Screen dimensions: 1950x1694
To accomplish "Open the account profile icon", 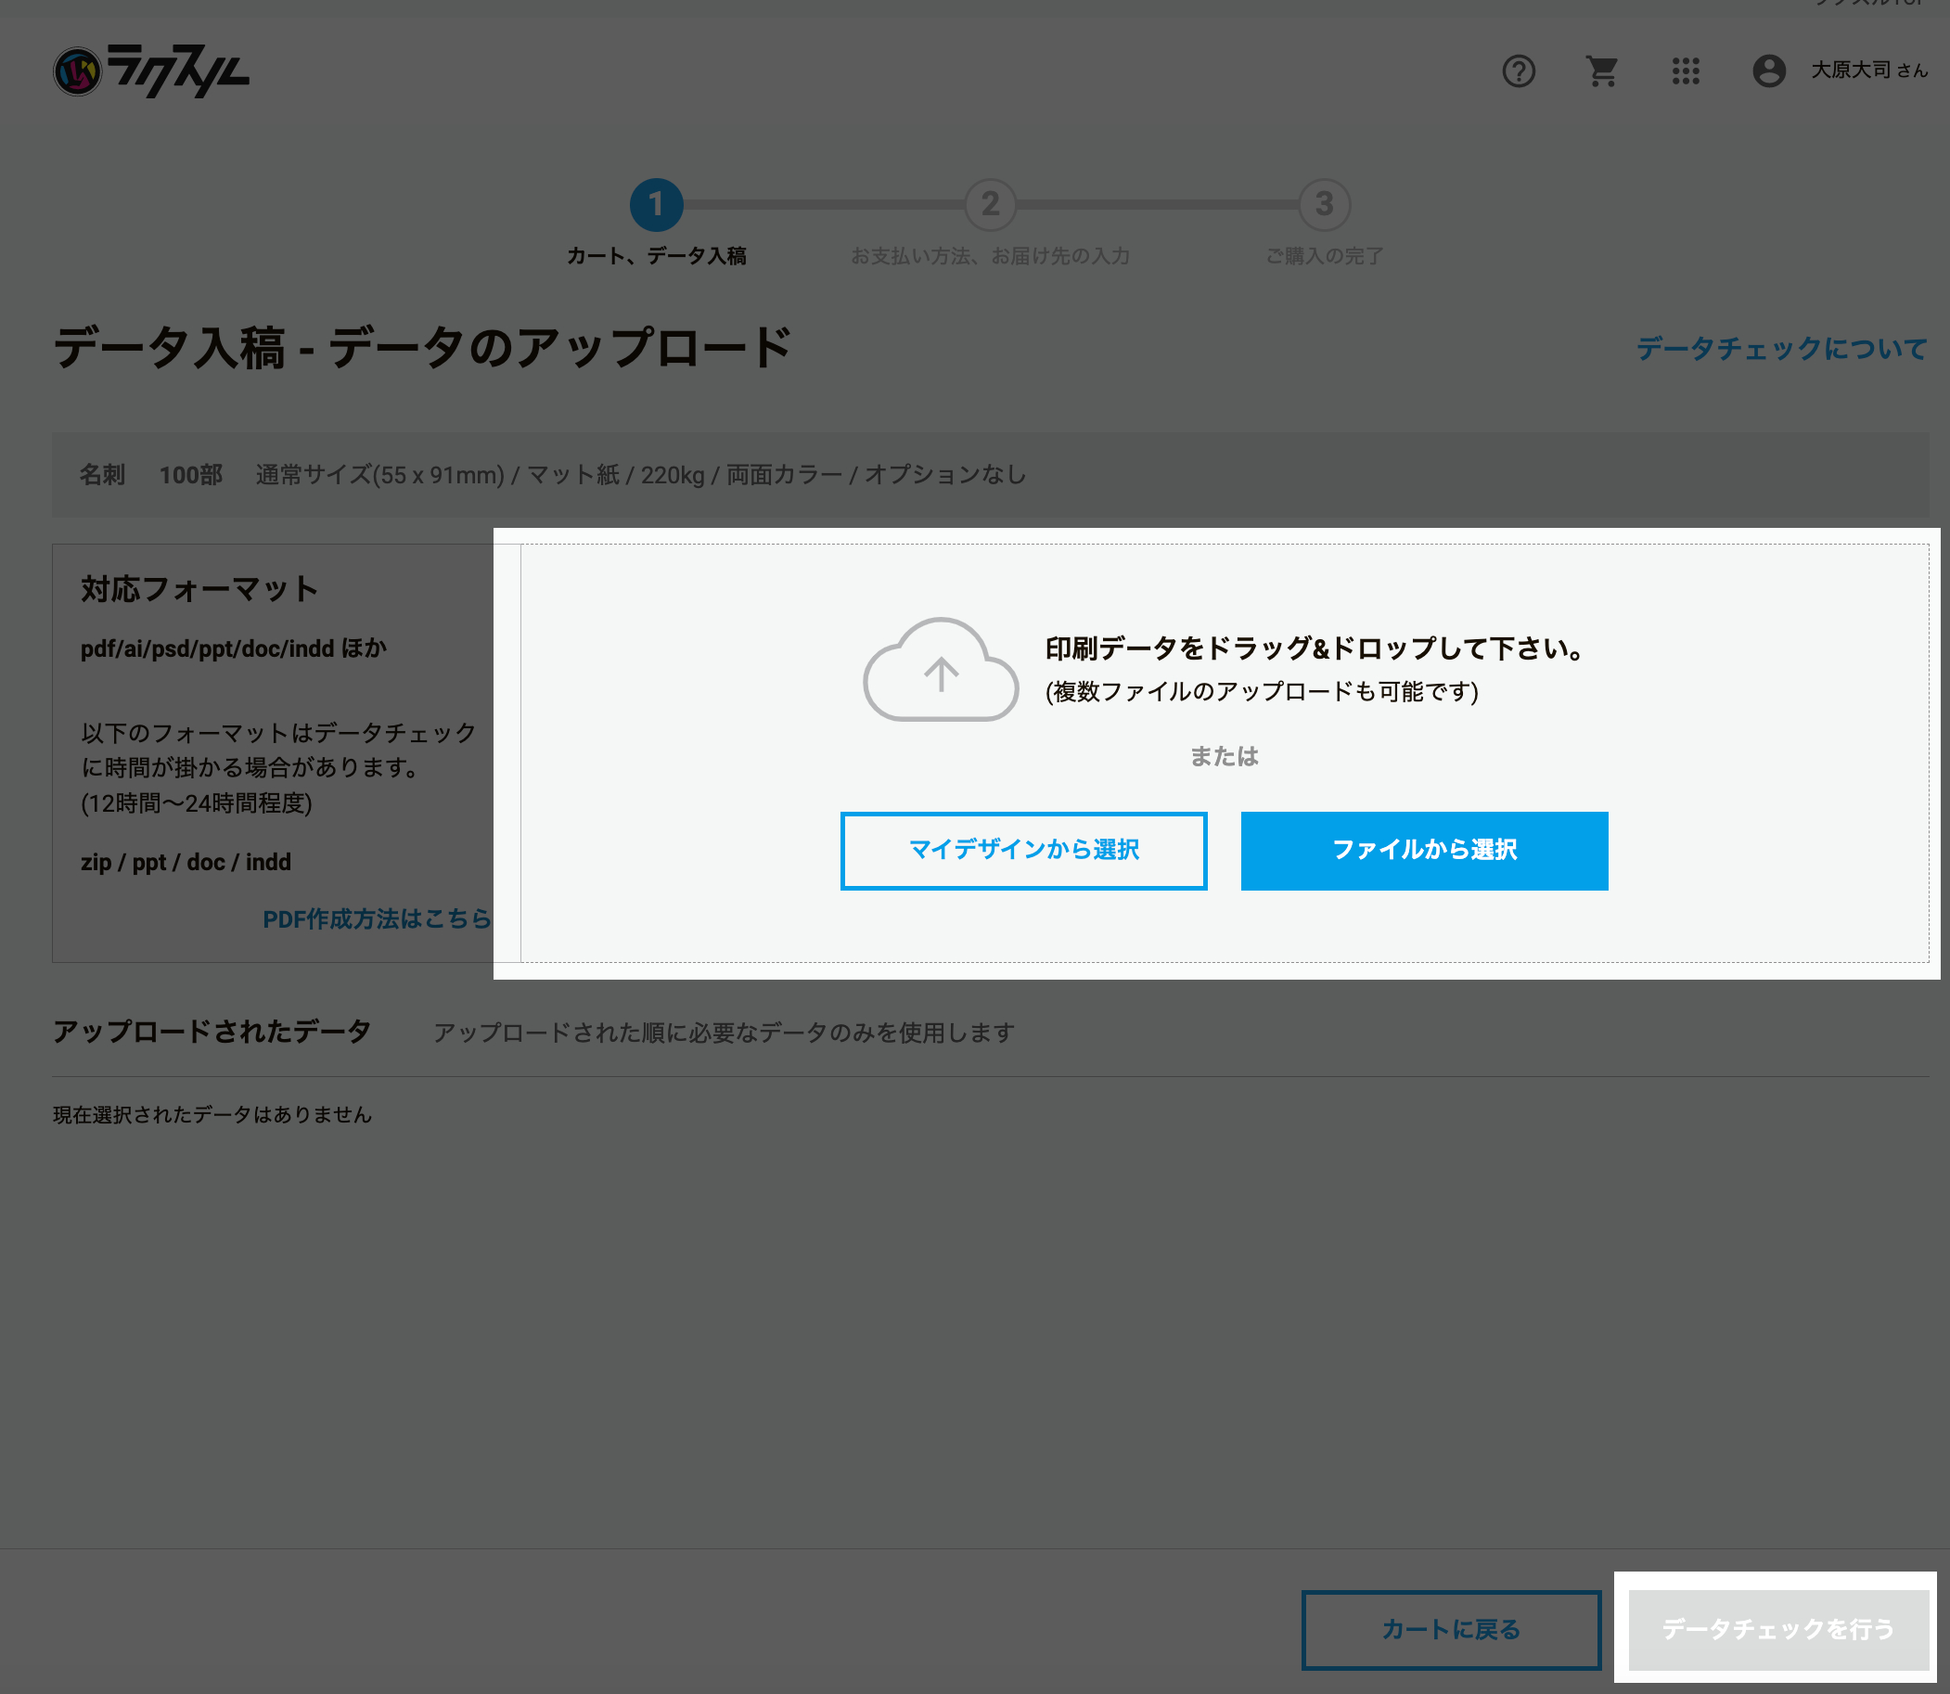I will tap(1768, 71).
